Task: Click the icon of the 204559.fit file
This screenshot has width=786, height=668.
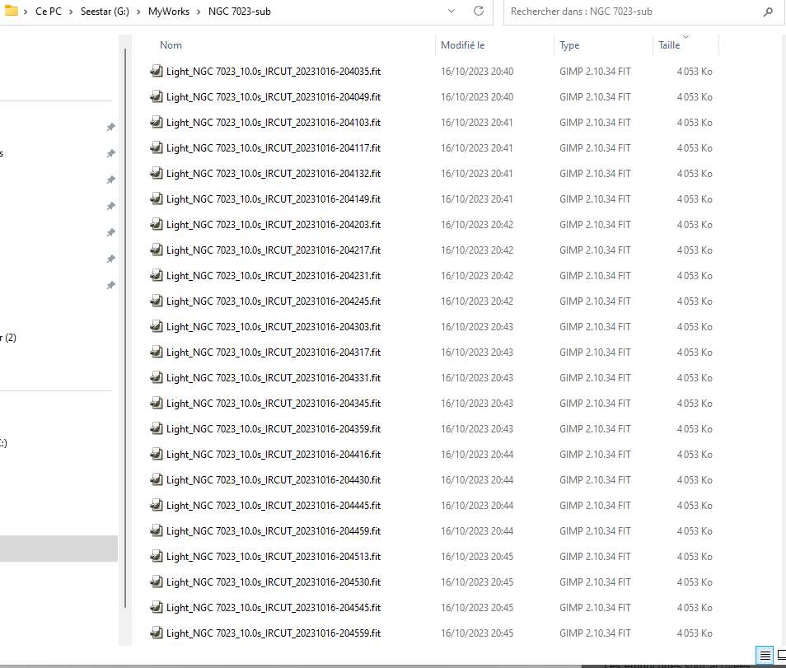Action: pos(156,633)
